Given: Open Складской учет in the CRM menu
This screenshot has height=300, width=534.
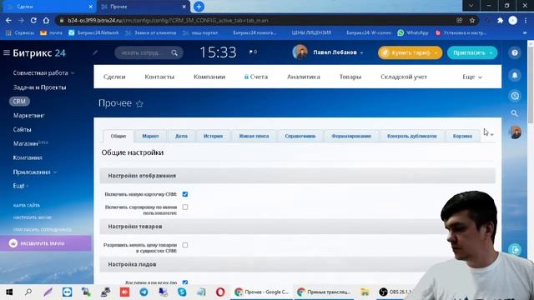Looking at the screenshot, I should coord(404,77).
